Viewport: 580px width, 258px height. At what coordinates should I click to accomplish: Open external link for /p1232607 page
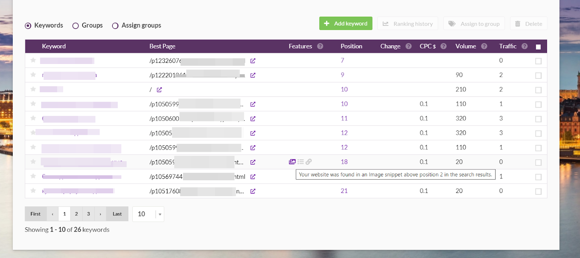[x=253, y=61]
